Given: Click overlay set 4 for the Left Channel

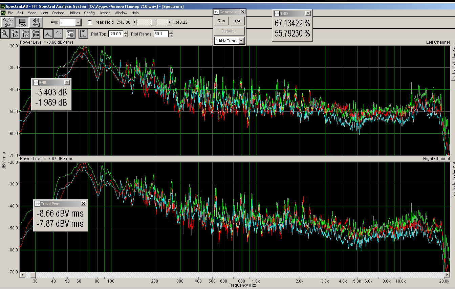Looking at the screenshot, I should (454, 71).
